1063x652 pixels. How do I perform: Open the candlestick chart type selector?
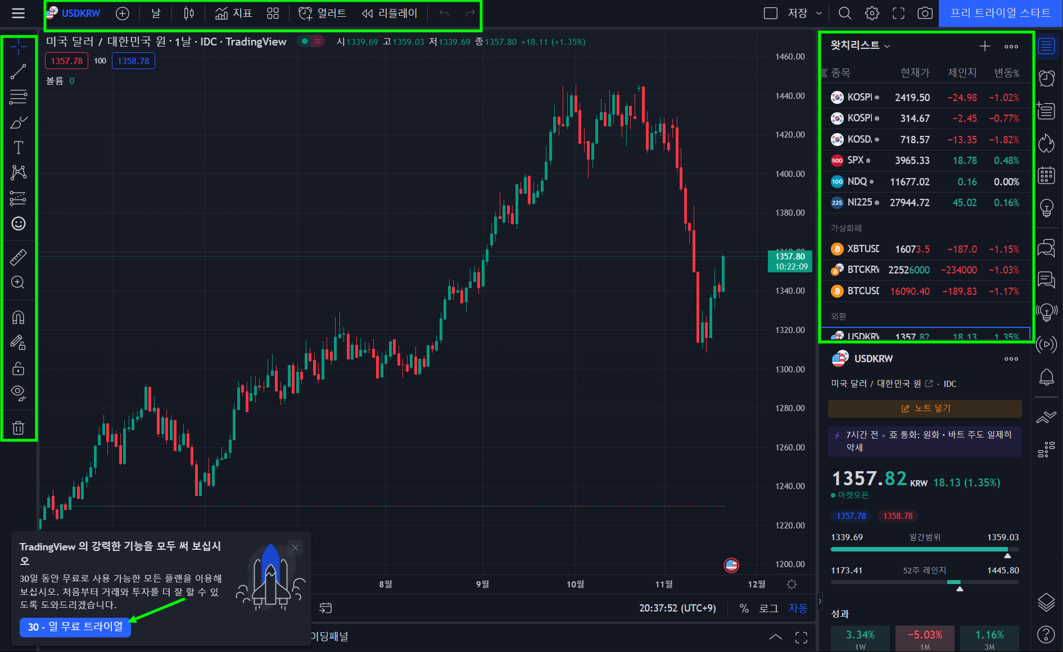189,13
